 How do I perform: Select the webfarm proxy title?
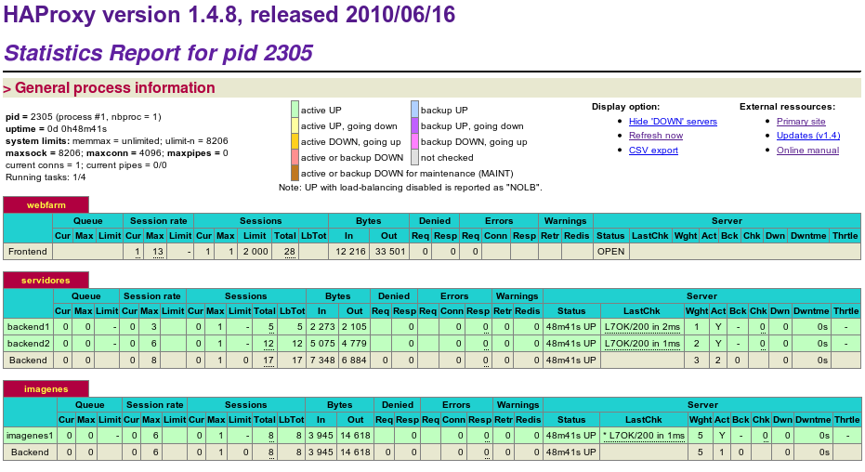(x=46, y=205)
